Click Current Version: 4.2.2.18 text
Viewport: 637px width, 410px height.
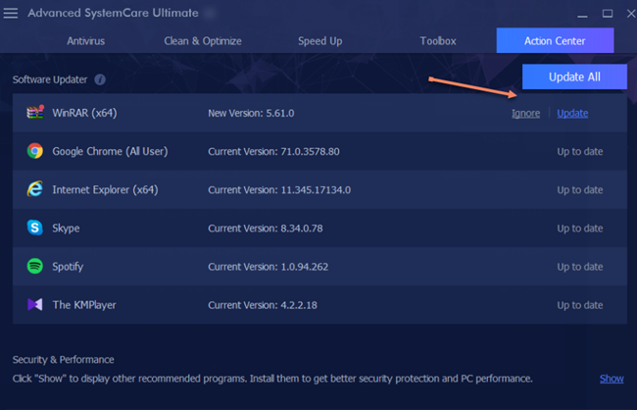tap(263, 305)
